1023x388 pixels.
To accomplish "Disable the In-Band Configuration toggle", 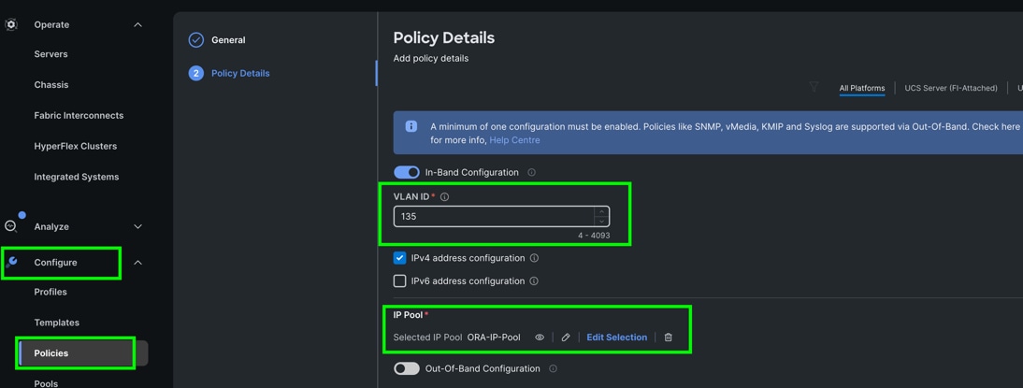I will (407, 173).
